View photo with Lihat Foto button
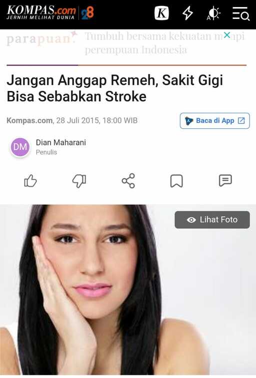The width and height of the screenshot is (256, 378). (212, 220)
